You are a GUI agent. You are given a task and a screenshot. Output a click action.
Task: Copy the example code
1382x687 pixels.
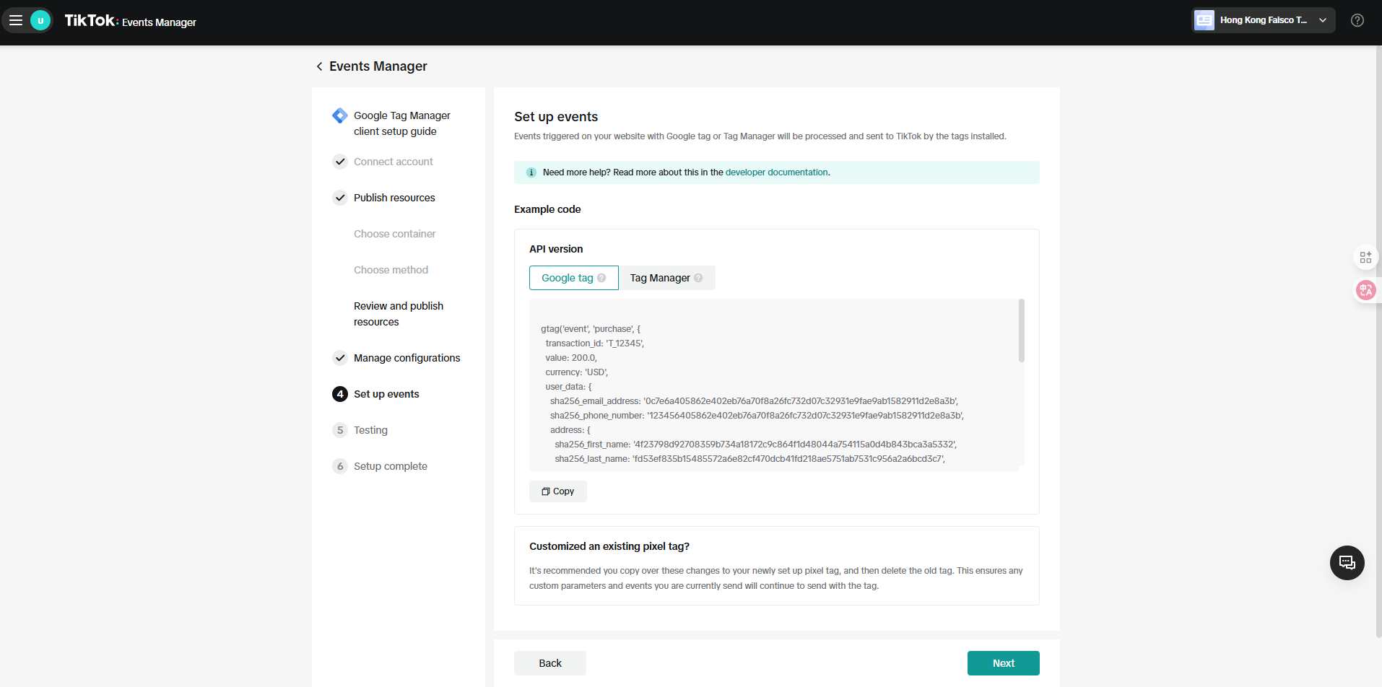[557, 491]
